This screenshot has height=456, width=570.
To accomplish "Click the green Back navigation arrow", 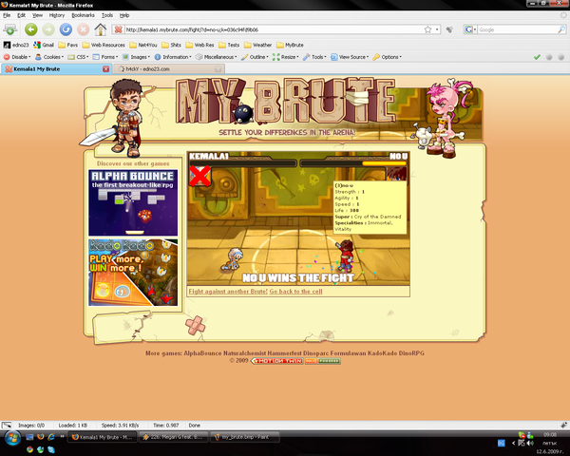I will 31,29.
